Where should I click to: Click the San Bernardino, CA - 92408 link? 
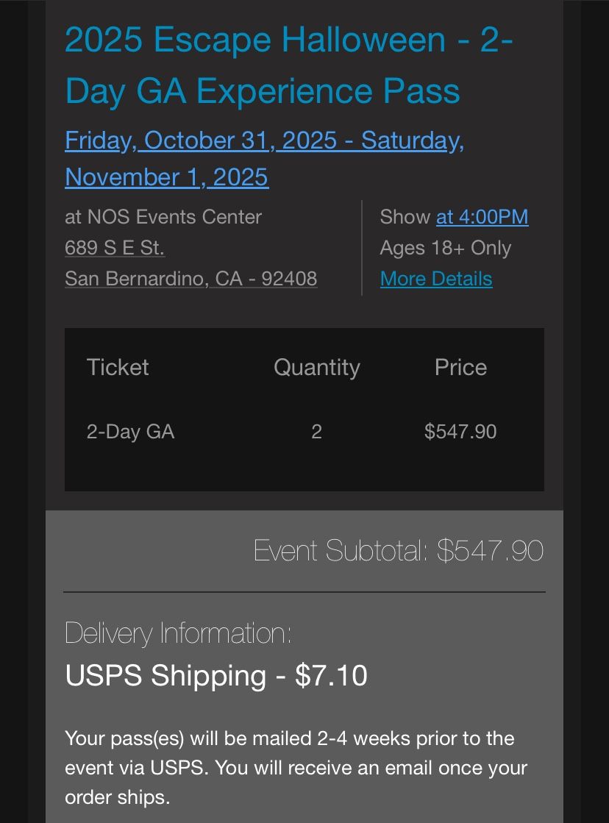190,279
